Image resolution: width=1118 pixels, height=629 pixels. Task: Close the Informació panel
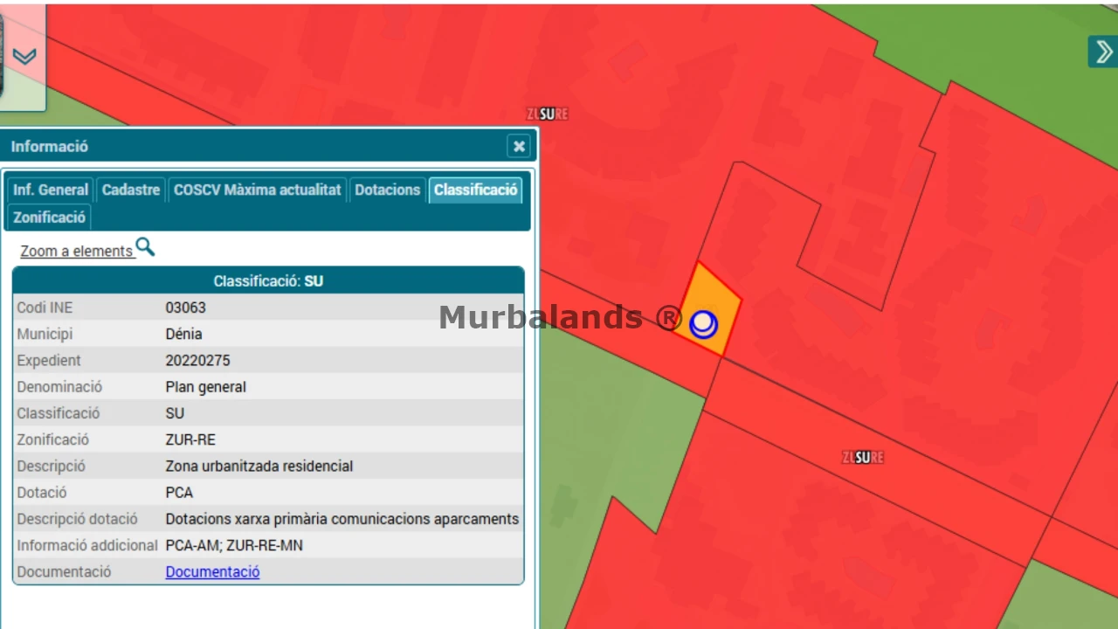coord(519,146)
